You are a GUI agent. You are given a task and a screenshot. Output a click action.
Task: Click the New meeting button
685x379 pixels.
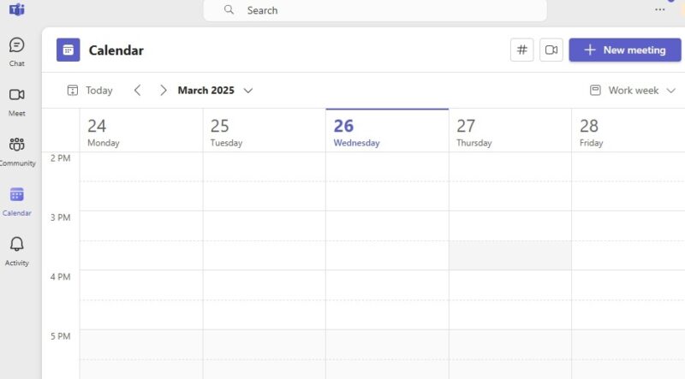click(625, 50)
